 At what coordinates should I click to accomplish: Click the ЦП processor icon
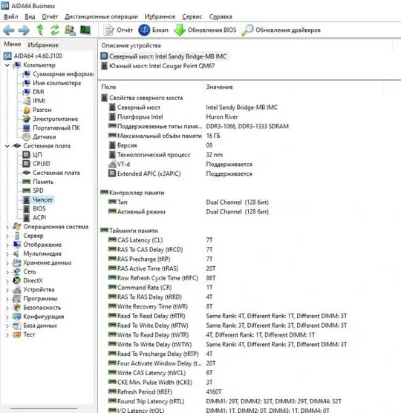(26, 155)
